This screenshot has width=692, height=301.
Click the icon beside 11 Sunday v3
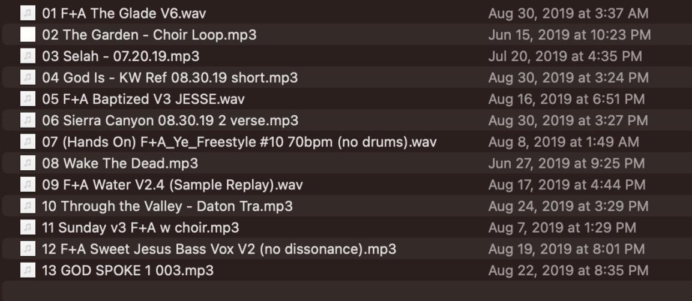click(x=27, y=228)
